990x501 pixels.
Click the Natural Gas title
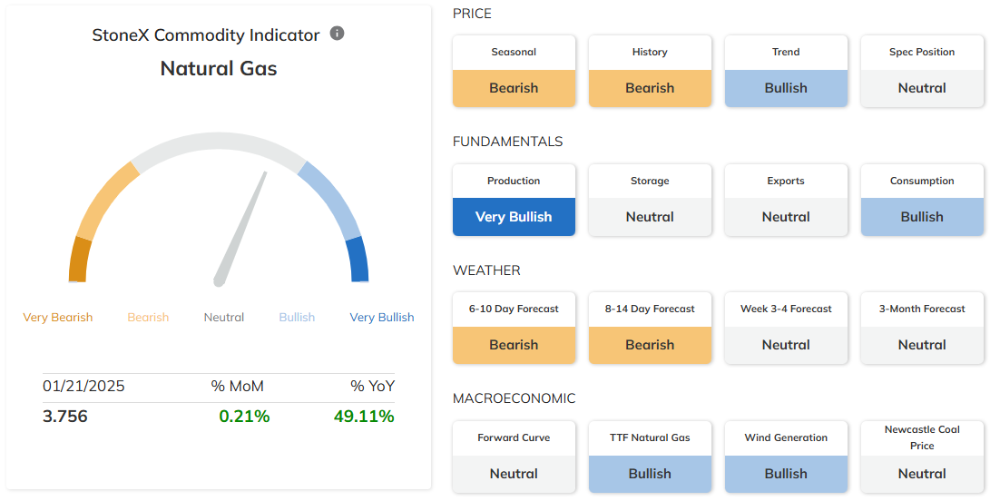point(219,68)
